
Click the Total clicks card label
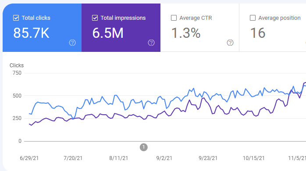click(x=36, y=18)
